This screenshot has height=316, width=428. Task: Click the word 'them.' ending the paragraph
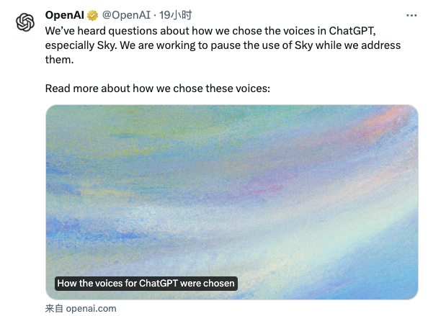click(60, 60)
